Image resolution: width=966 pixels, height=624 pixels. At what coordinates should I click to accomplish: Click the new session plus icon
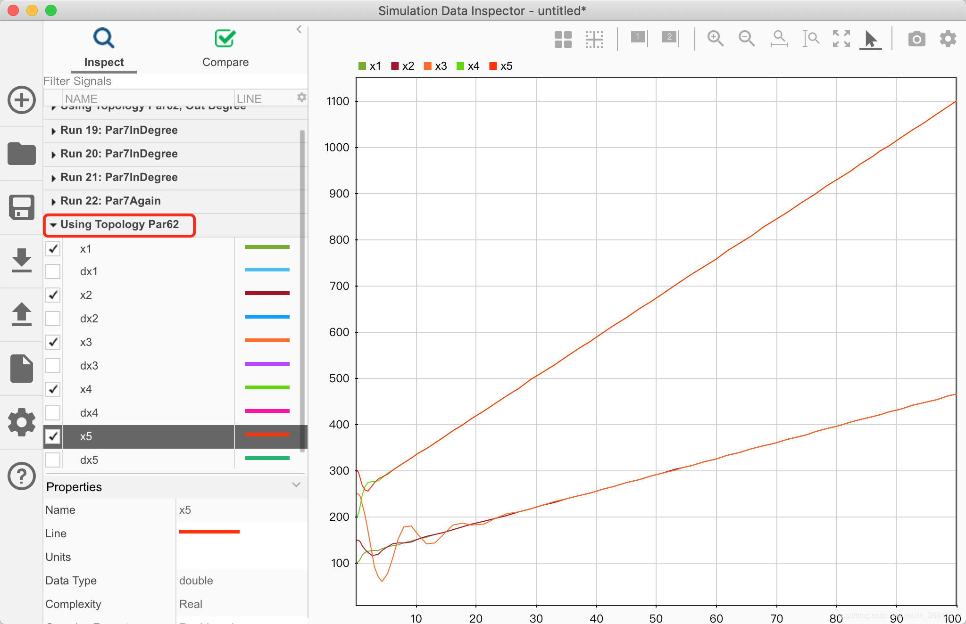22,100
